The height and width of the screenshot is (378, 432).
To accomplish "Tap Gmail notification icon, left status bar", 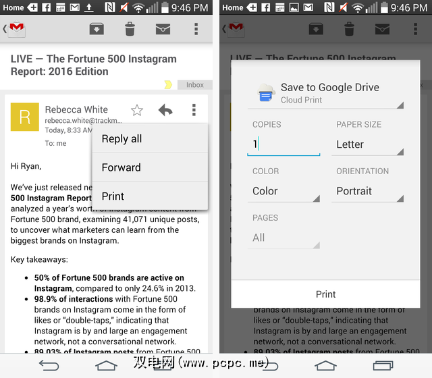I will [74, 7].
